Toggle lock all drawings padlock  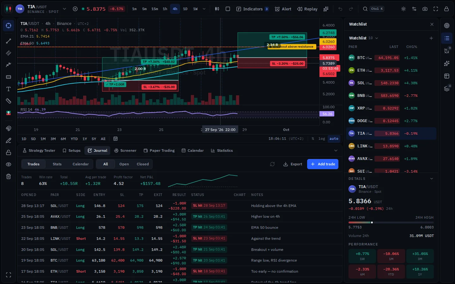point(9,152)
